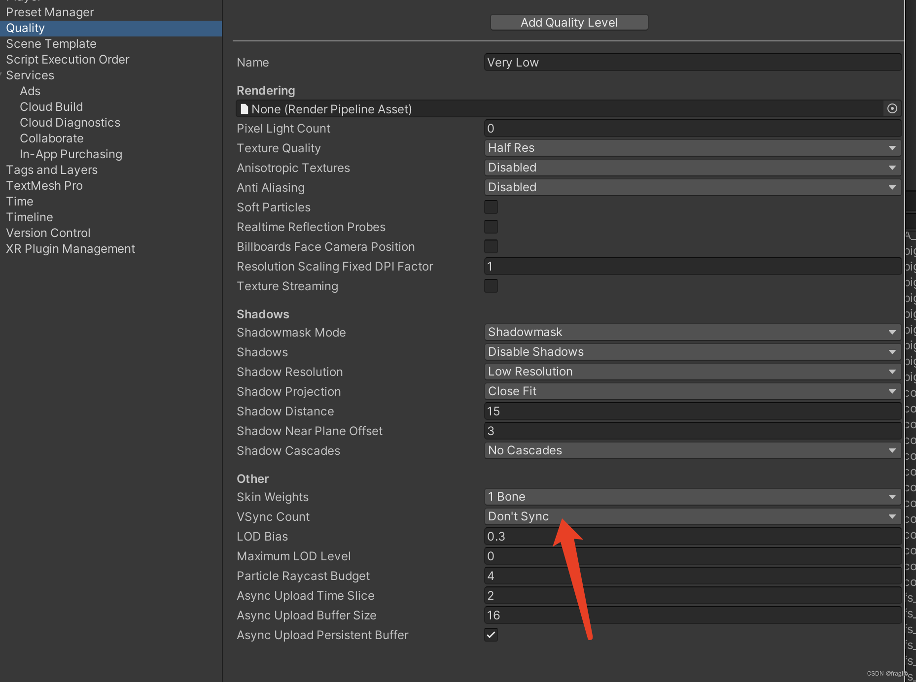Enable the Texture Streaming checkbox

[x=491, y=286]
